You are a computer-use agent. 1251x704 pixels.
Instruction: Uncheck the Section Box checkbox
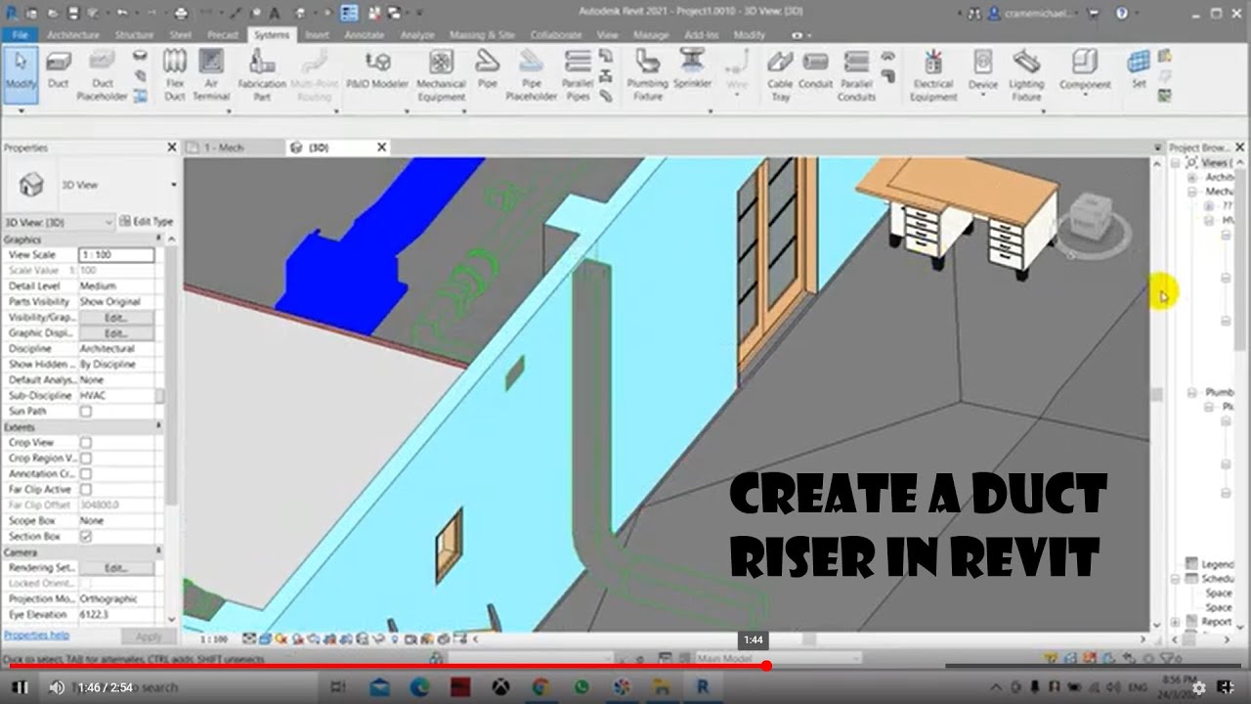[x=86, y=537]
